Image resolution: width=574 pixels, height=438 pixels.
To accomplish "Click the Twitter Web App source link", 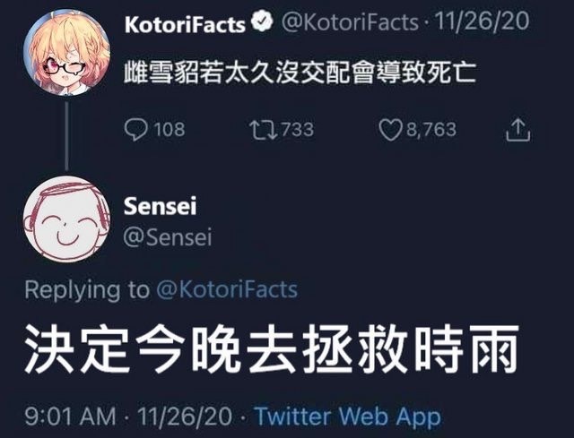I will pos(348,417).
